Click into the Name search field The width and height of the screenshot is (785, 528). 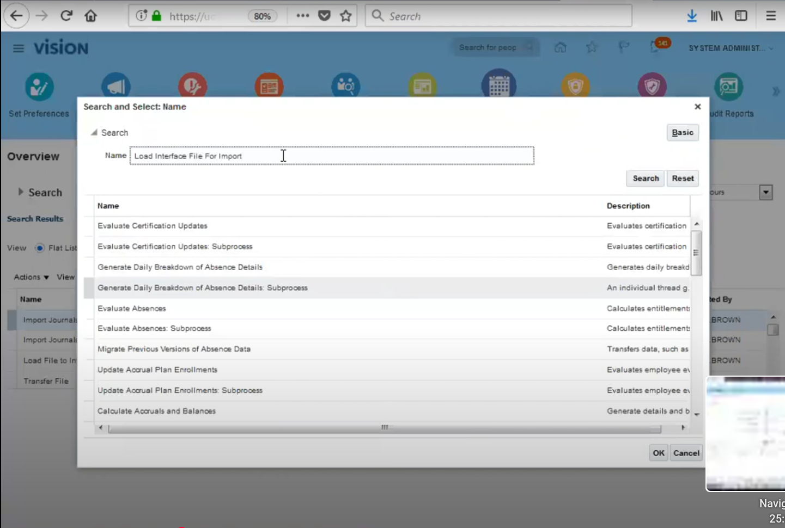pos(331,156)
